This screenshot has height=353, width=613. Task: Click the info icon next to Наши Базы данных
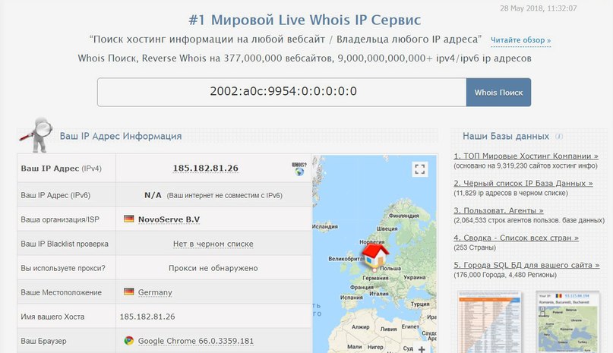(x=558, y=137)
